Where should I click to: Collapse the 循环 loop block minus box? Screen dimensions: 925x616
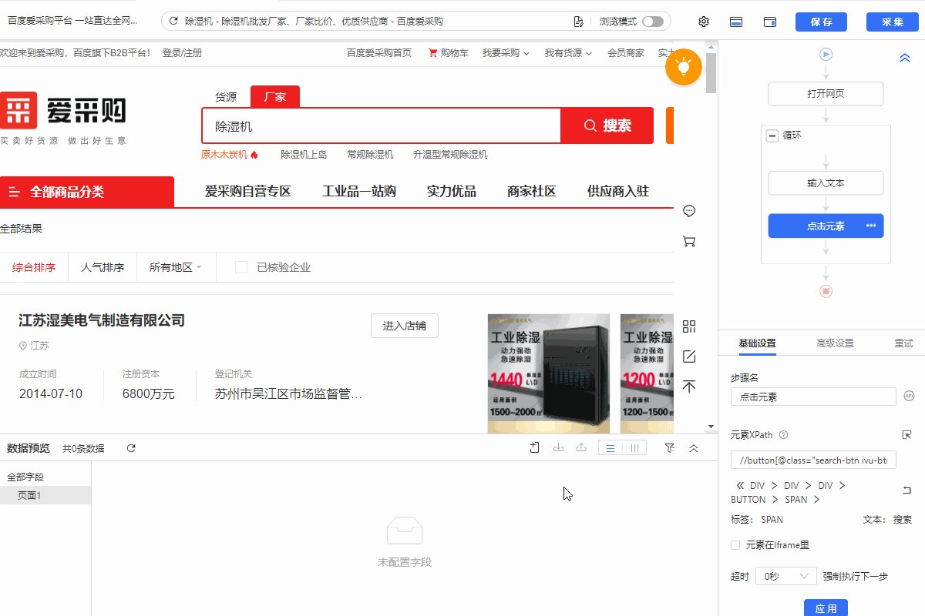[x=772, y=136]
